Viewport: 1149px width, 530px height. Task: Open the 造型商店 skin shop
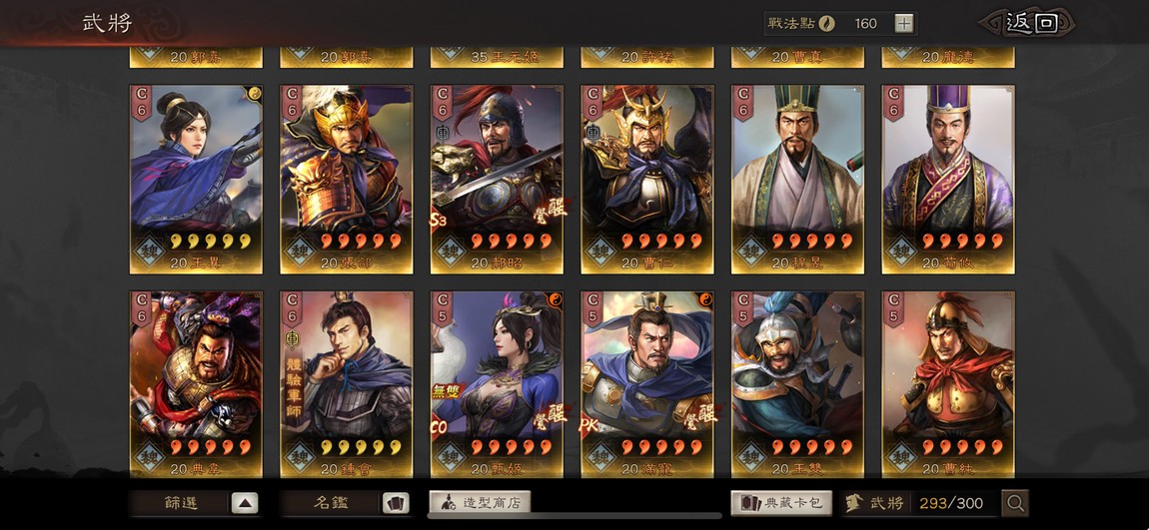[x=480, y=502]
